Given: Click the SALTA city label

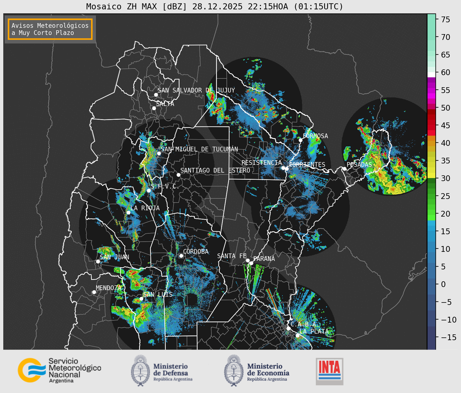Looking at the screenshot, I should [165, 104].
